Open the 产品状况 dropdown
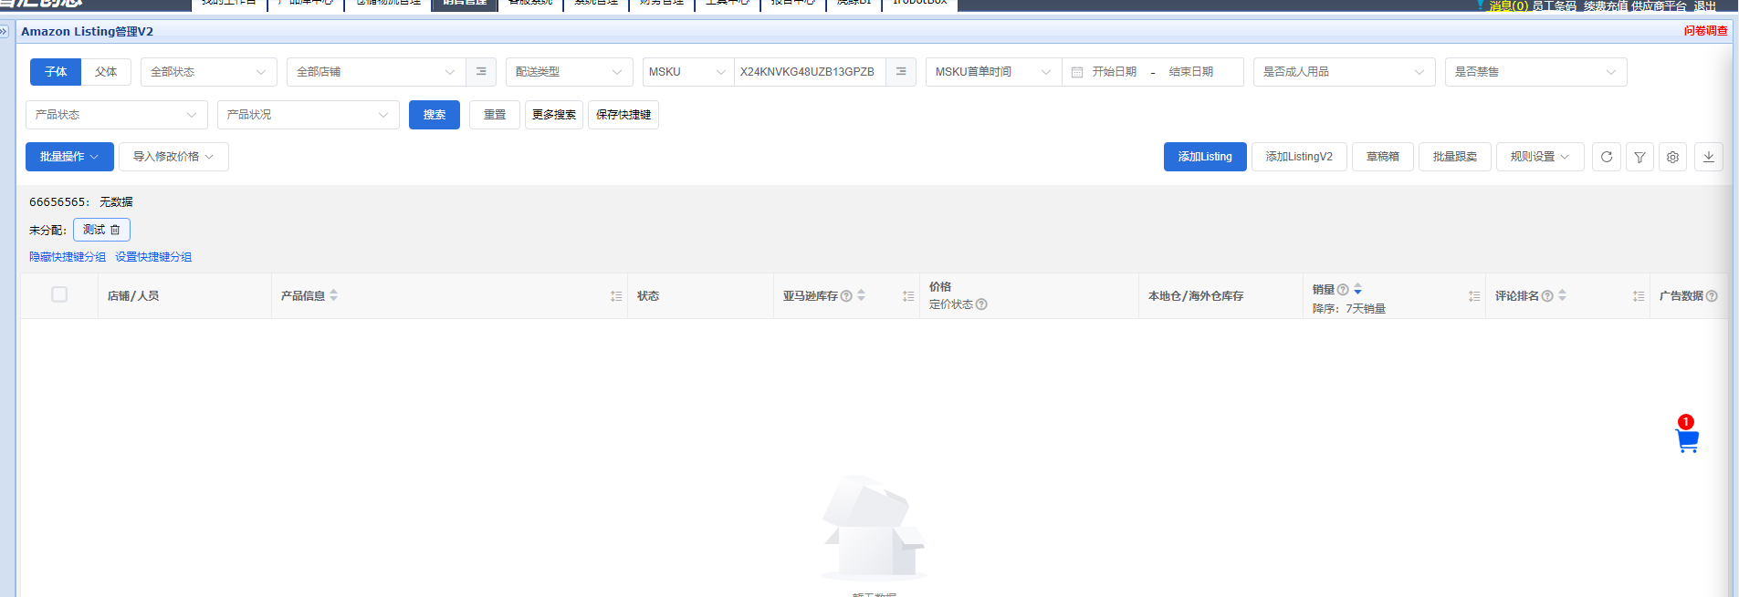1739x597 pixels. coord(309,115)
